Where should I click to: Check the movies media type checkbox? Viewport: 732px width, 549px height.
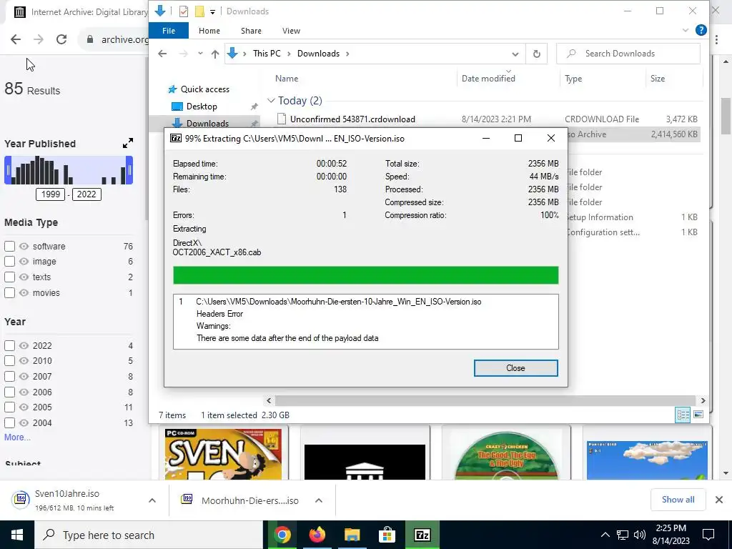click(x=9, y=292)
